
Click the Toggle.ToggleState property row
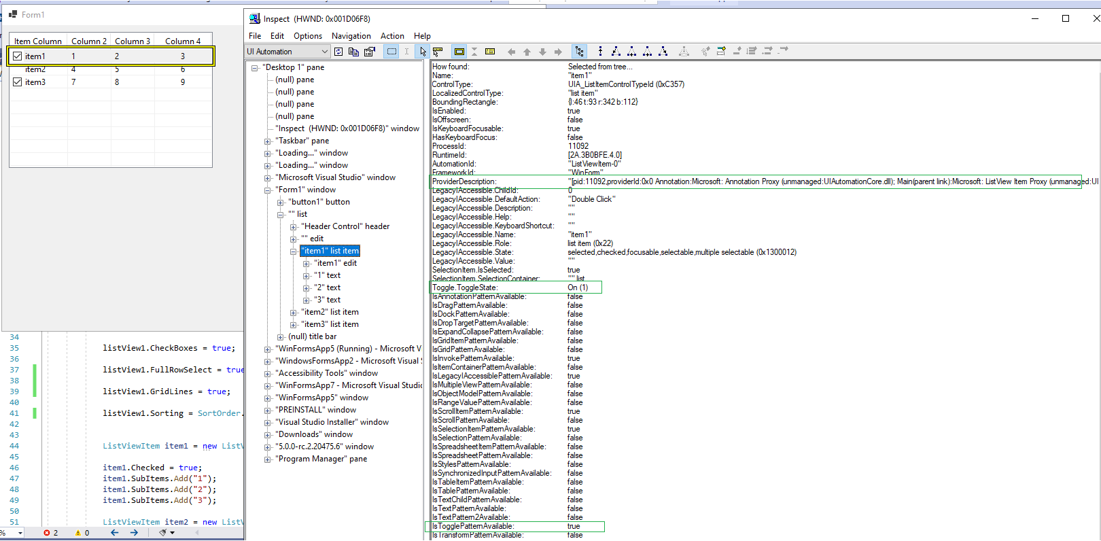[517, 287]
